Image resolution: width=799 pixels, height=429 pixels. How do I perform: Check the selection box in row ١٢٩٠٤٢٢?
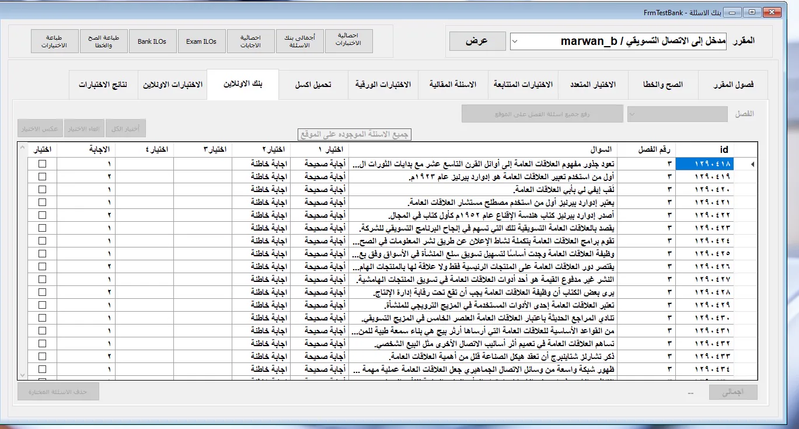pyautogui.click(x=42, y=215)
